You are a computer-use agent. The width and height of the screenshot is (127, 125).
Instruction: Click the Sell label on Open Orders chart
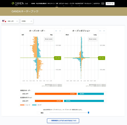(23, 35)
